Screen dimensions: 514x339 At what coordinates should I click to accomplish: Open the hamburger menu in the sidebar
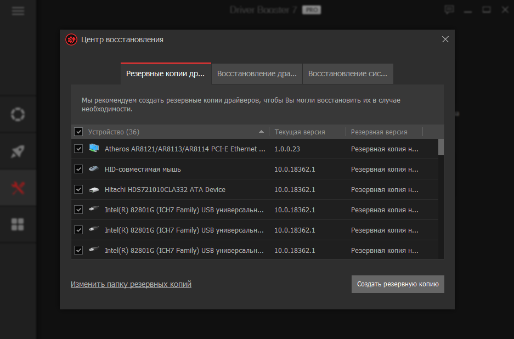pos(18,11)
